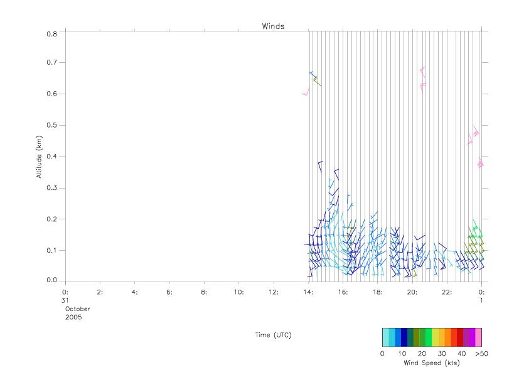This screenshot has height=384, width=519.
Task: Click the 0.5 altitude tick label
Action: click(51, 125)
